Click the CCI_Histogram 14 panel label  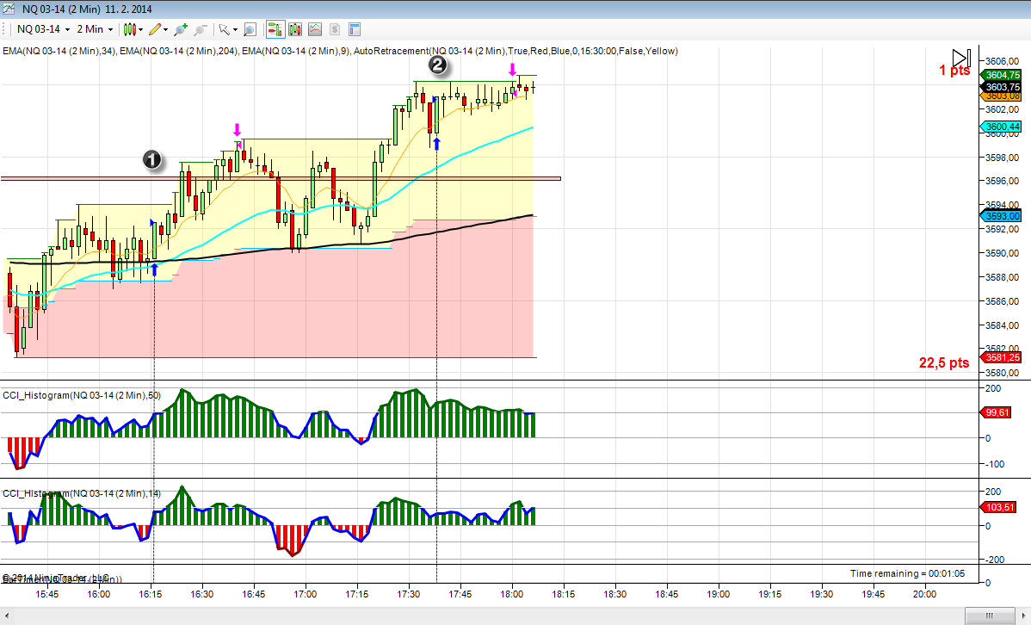pos(82,493)
